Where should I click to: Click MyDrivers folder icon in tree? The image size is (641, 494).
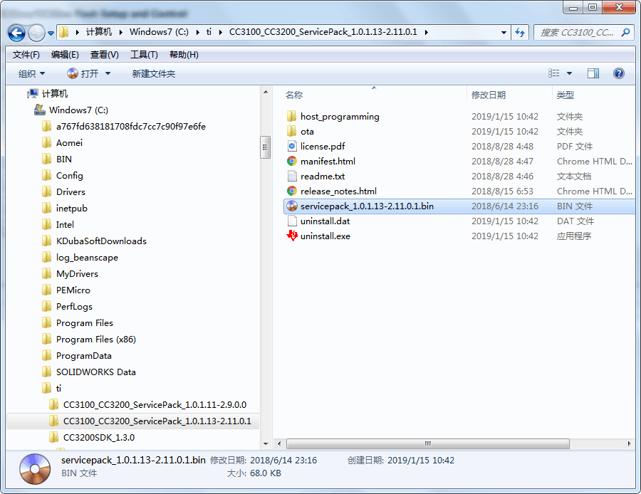[x=46, y=274]
